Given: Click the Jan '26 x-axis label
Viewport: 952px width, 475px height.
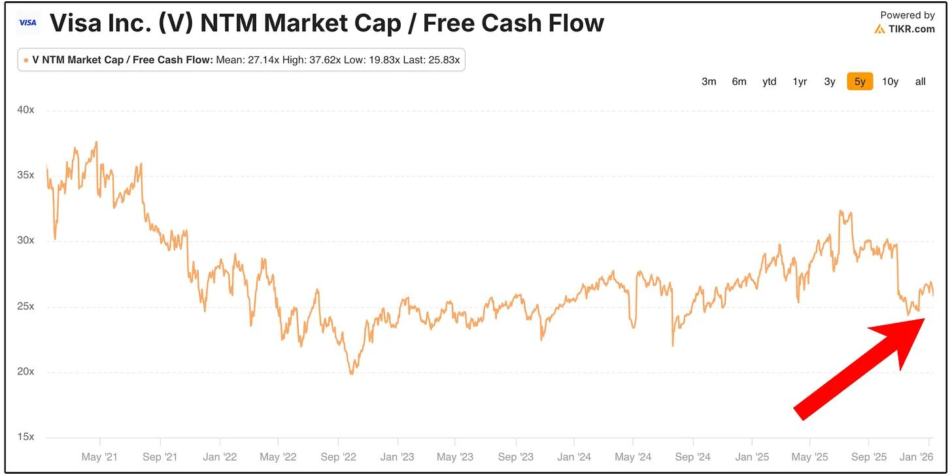Looking at the screenshot, I should (917, 457).
